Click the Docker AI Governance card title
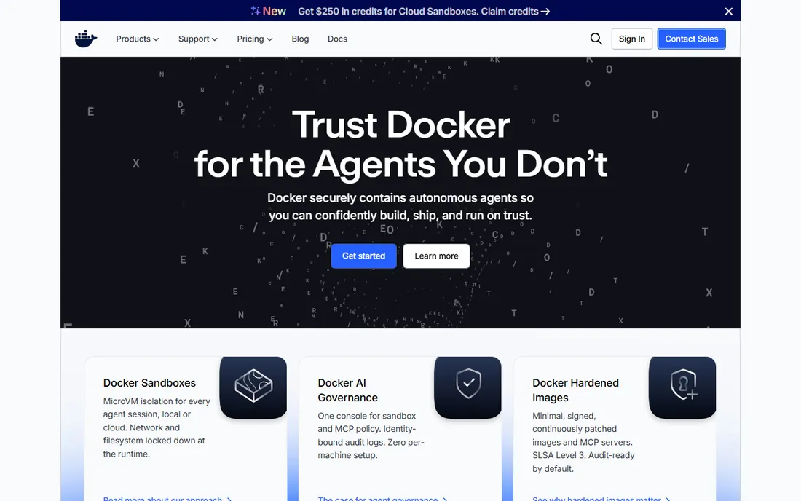This screenshot has height=501, width=801. (x=348, y=390)
